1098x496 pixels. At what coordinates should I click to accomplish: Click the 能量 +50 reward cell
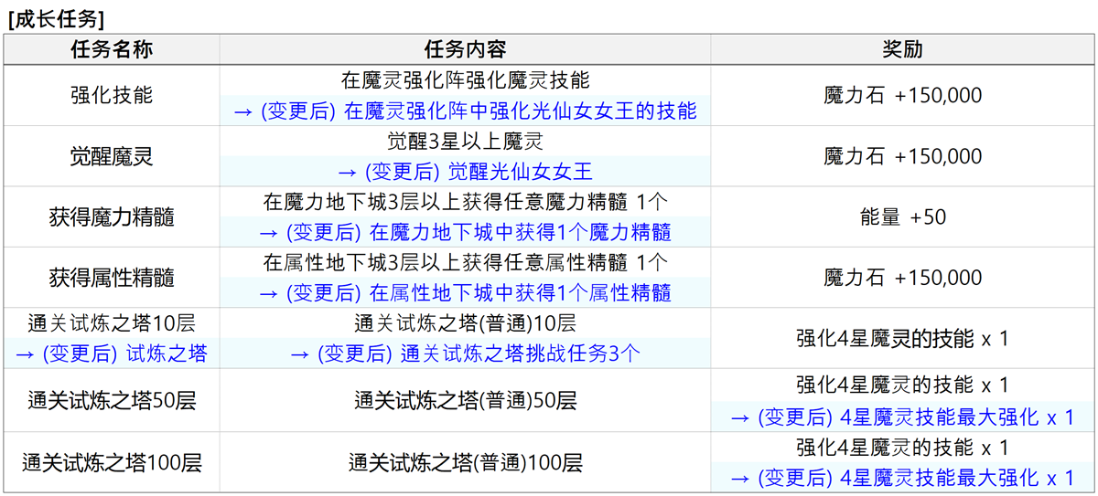(x=902, y=217)
